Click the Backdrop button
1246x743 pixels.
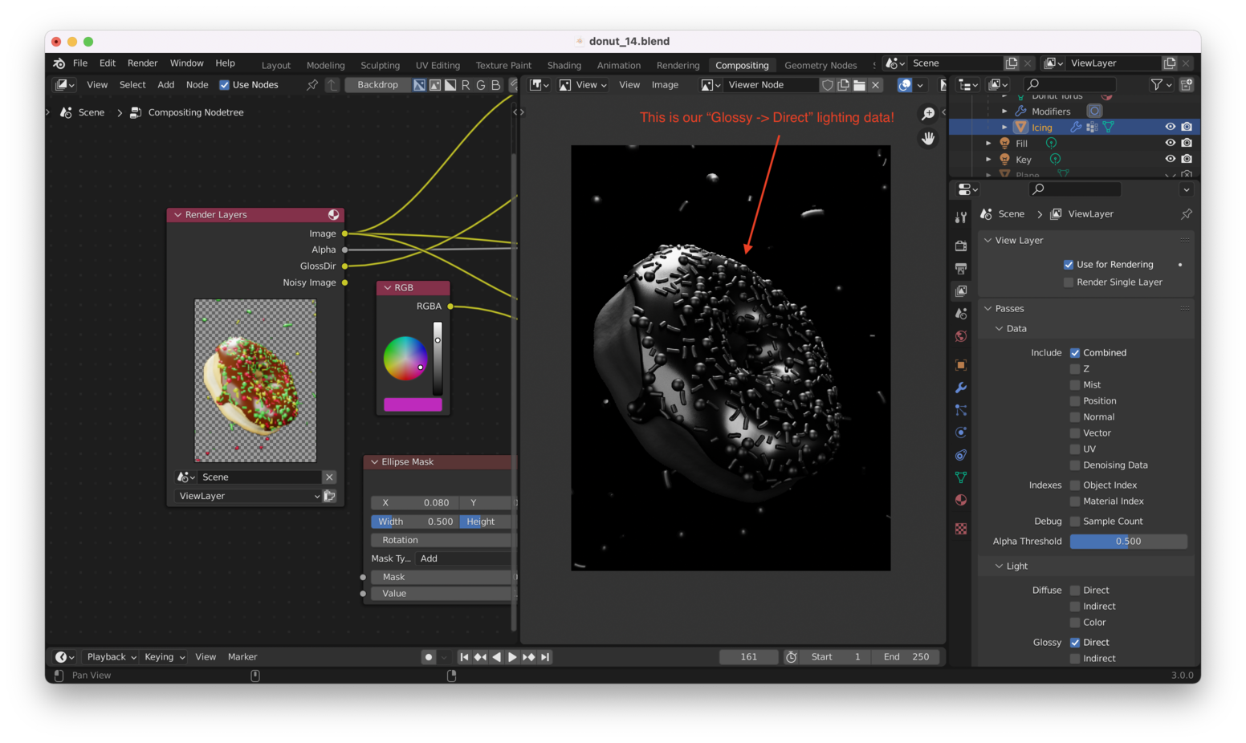point(377,85)
